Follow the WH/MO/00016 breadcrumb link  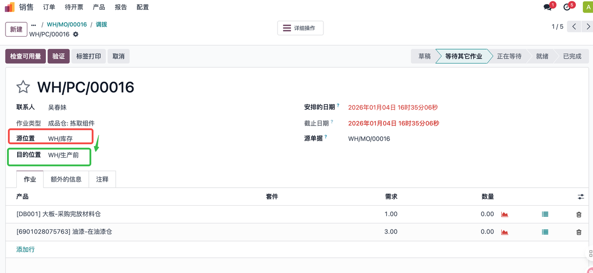[67, 25]
